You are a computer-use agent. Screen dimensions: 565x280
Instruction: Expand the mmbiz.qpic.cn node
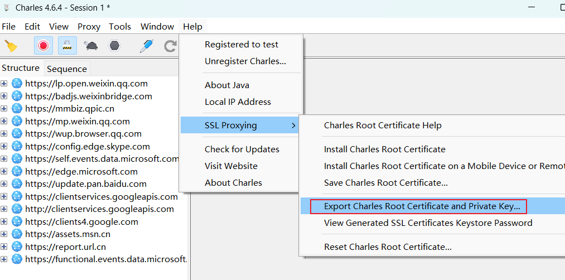point(4,108)
